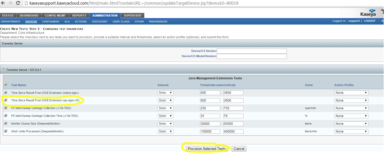Collapse Traverse Server / 127.0.0.1 section
The height and width of the screenshot is (154, 385).
pos(3,70)
